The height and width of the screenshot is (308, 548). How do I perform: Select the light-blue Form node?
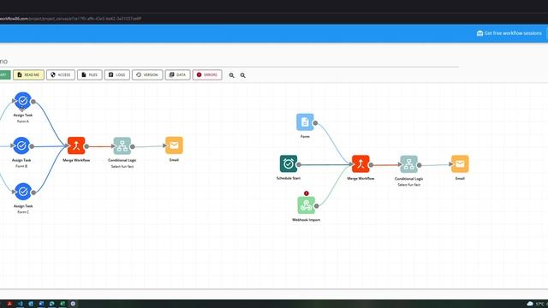tap(305, 121)
